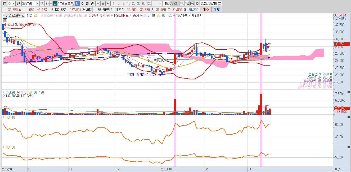Choose interval 30 button
This screenshot has width=351, height=172.
click(138, 3)
